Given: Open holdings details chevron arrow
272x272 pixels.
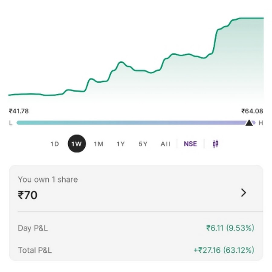Looking at the screenshot, I should (x=244, y=193).
